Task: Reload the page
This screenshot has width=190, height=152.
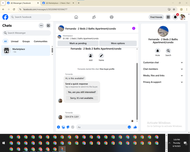Action: pyautogui.click(x=14, y=9)
